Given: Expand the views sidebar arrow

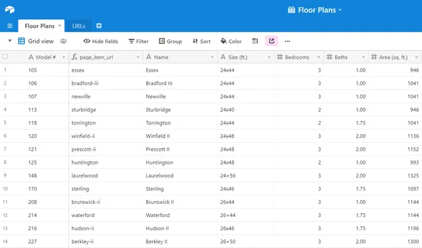Looking at the screenshot, I should click(10, 41).
